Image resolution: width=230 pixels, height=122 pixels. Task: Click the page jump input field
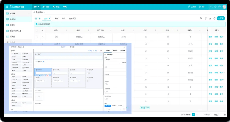click(x=220, y=115)
